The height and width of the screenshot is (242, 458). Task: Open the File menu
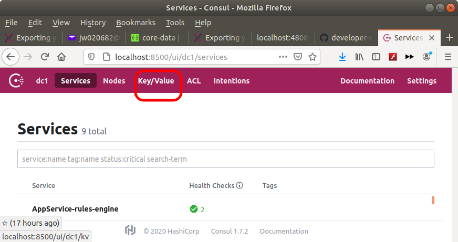click(12, 23)
